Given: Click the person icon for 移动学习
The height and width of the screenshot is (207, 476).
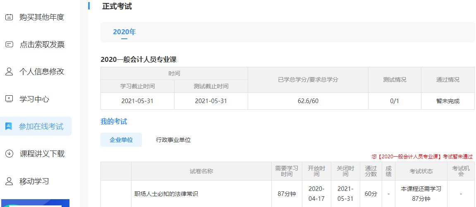Looking at the screenshot, I should click(x=9, y=181).
